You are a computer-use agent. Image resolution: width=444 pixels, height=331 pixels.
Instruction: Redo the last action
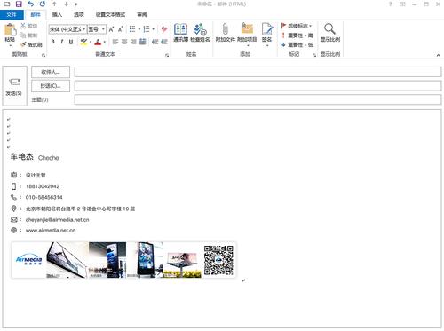(43, 4)
